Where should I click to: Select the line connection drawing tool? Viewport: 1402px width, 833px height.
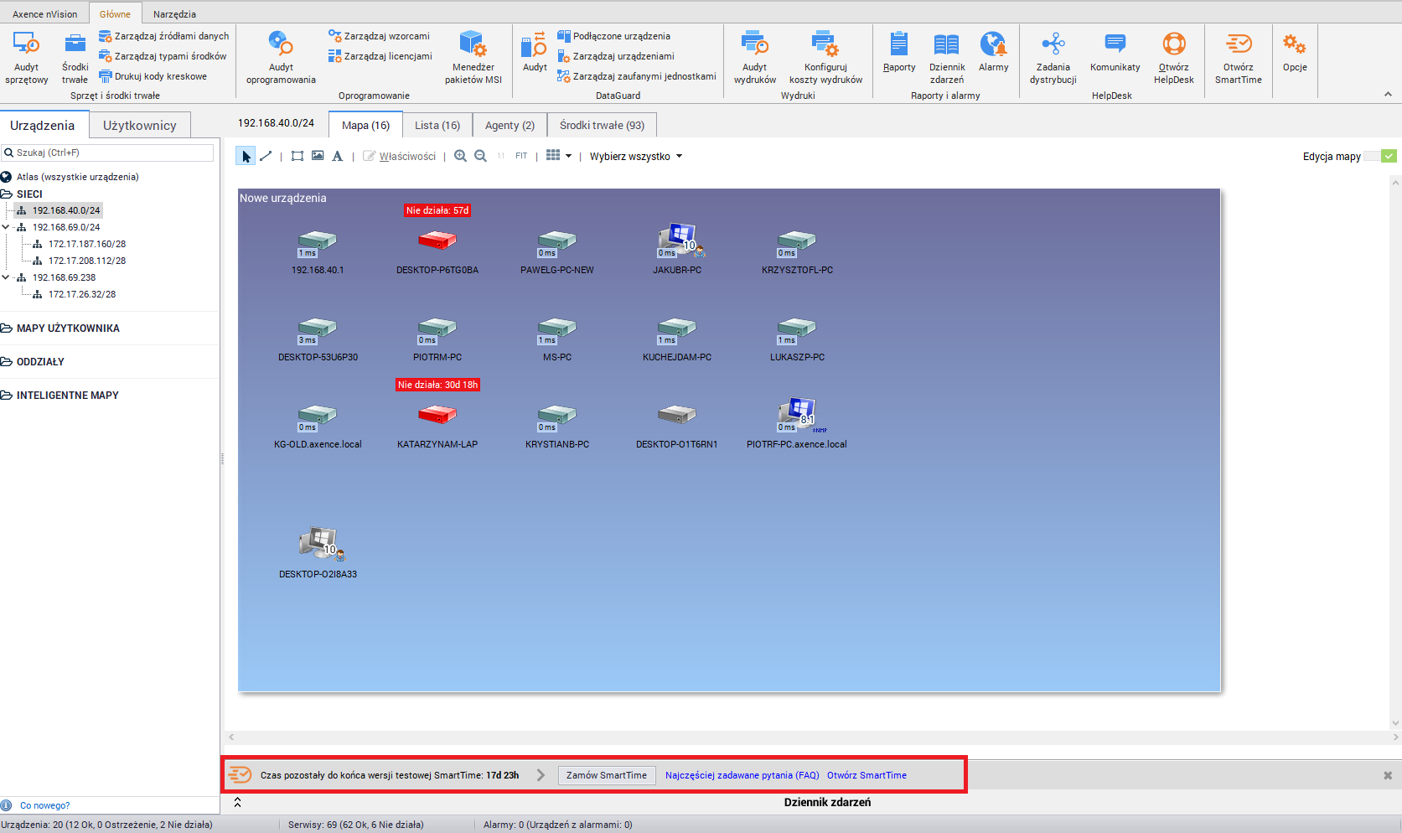pos(266,156)
